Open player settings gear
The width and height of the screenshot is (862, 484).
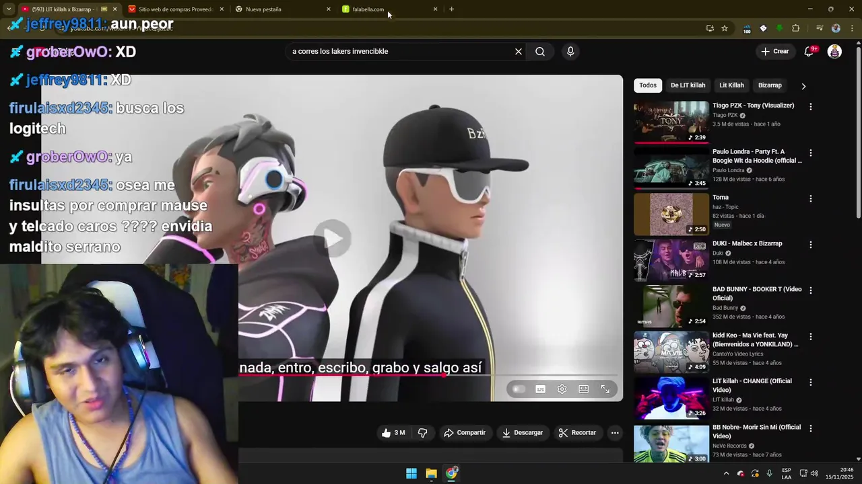(562, 389)
